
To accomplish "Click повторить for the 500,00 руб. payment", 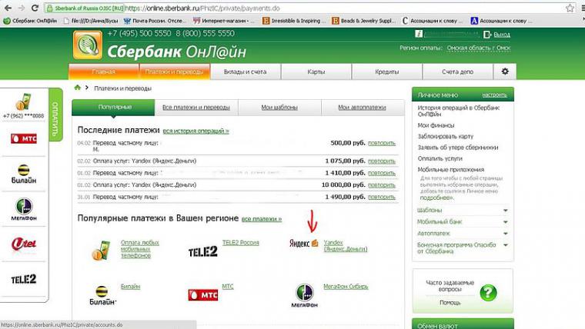I will 381,143.
